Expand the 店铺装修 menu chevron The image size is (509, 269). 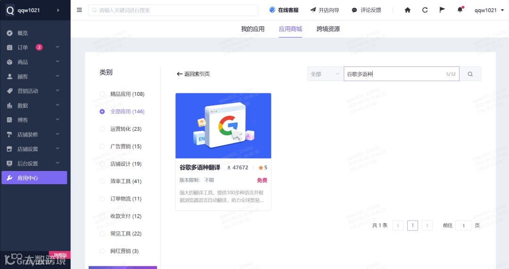[57, 134]
